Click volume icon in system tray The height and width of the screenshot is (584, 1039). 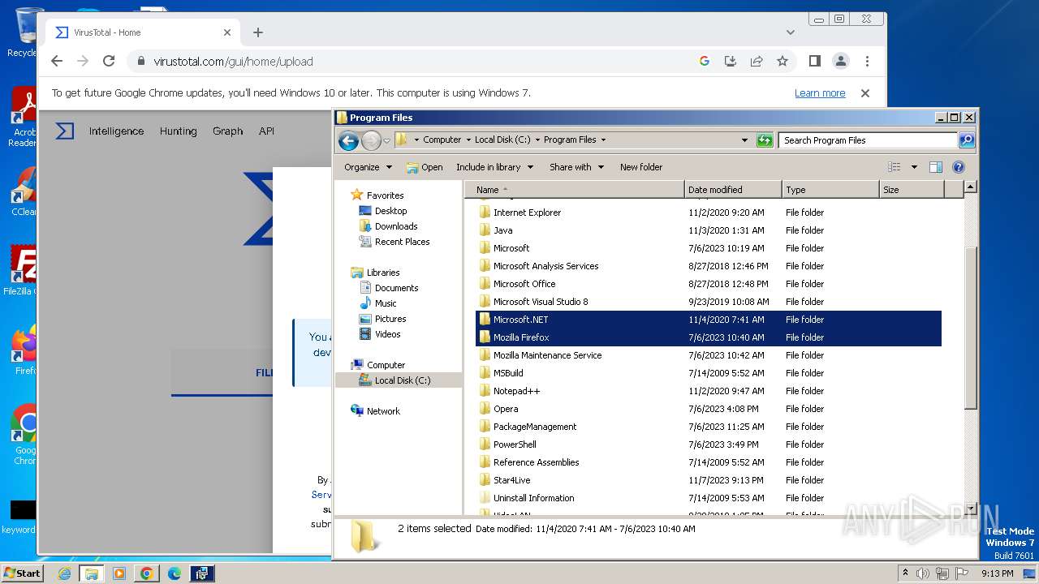tap(923, 573)
